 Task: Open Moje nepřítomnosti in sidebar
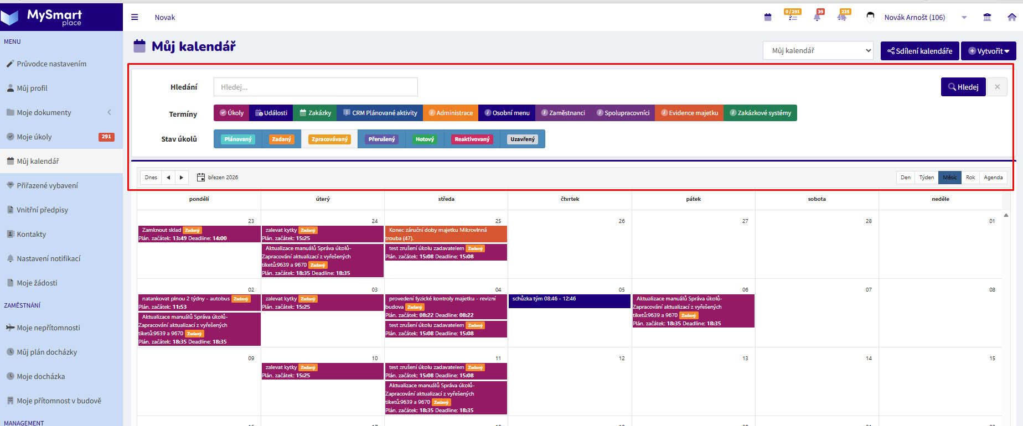pyautogui.click(x=61, y=328)
